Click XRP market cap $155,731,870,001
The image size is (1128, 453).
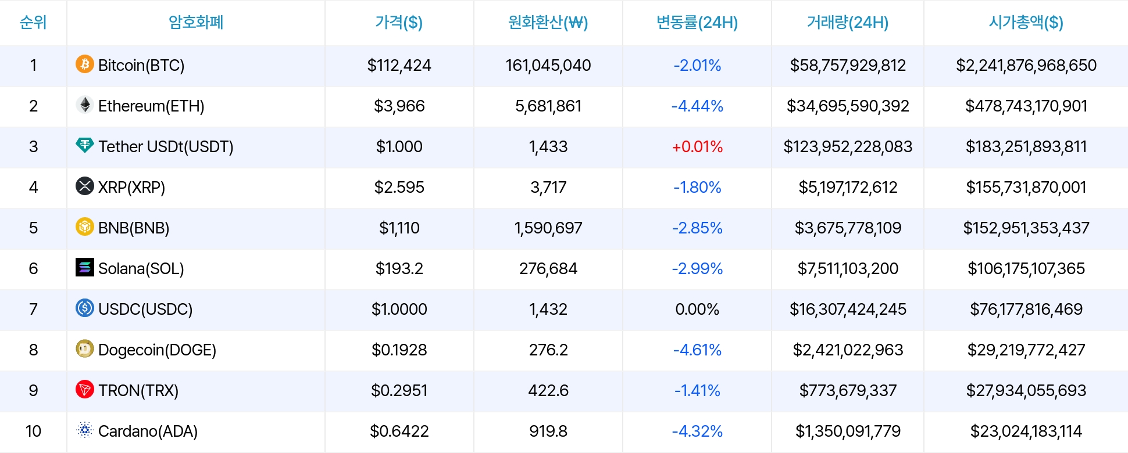tap(1026, 188)
